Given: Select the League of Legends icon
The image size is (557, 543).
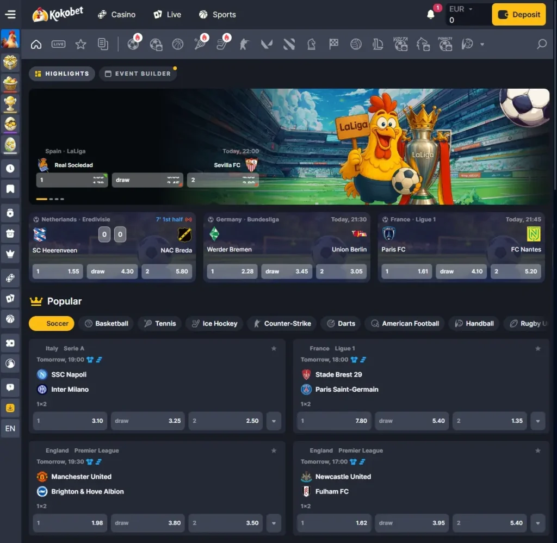Looking at the screenshot, I should (x=377, y=44).
